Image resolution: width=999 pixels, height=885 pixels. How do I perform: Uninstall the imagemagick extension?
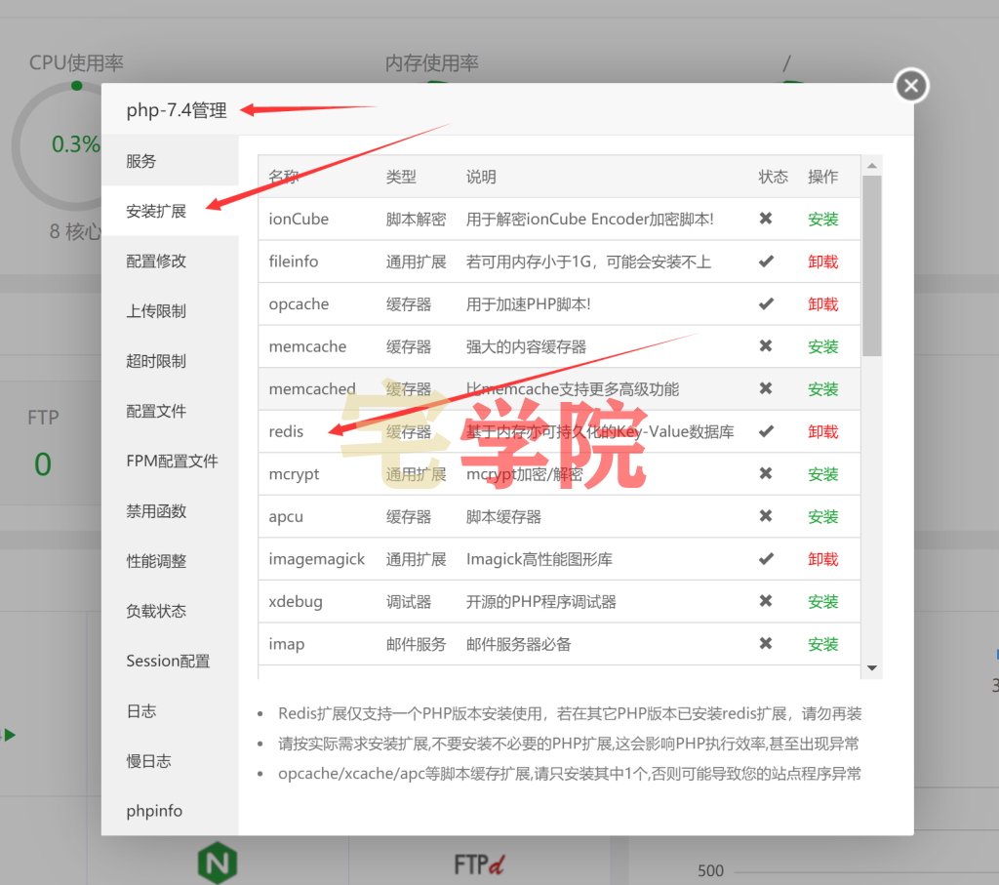[x=822, y=559]
